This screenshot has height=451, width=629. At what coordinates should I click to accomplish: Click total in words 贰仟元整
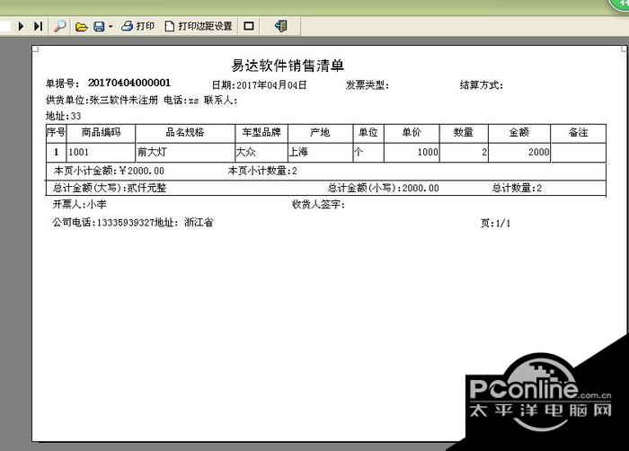tap(146, 188)
